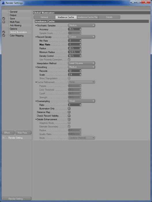Viewport: 152px width, 202px height.
Task: Click the Density Control stepper arrows
Action: point(80,56)
